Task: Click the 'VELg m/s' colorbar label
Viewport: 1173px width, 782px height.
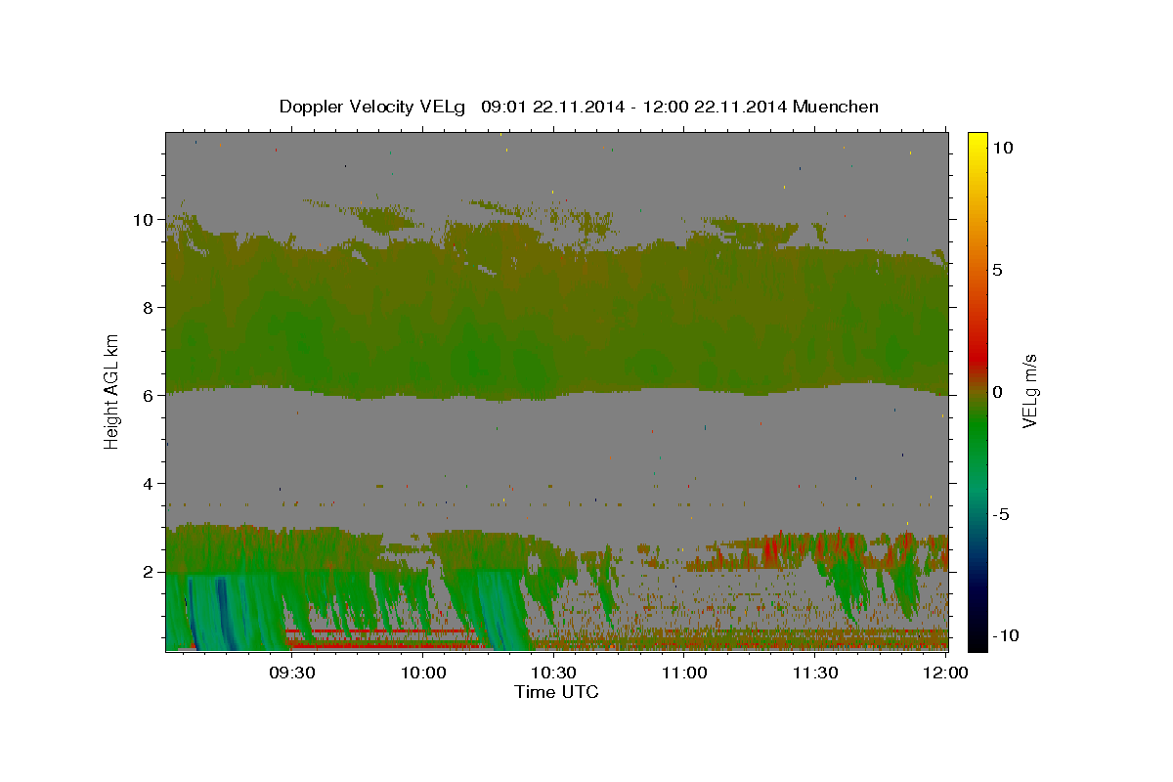Action: [1030, 391]
